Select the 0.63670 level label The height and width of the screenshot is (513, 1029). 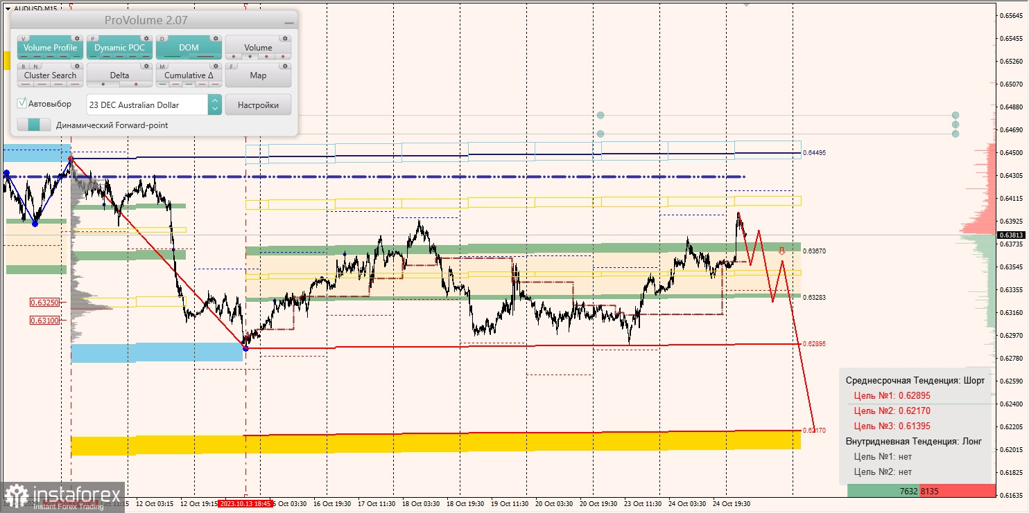pyautogui.click(x=815, y=251)
